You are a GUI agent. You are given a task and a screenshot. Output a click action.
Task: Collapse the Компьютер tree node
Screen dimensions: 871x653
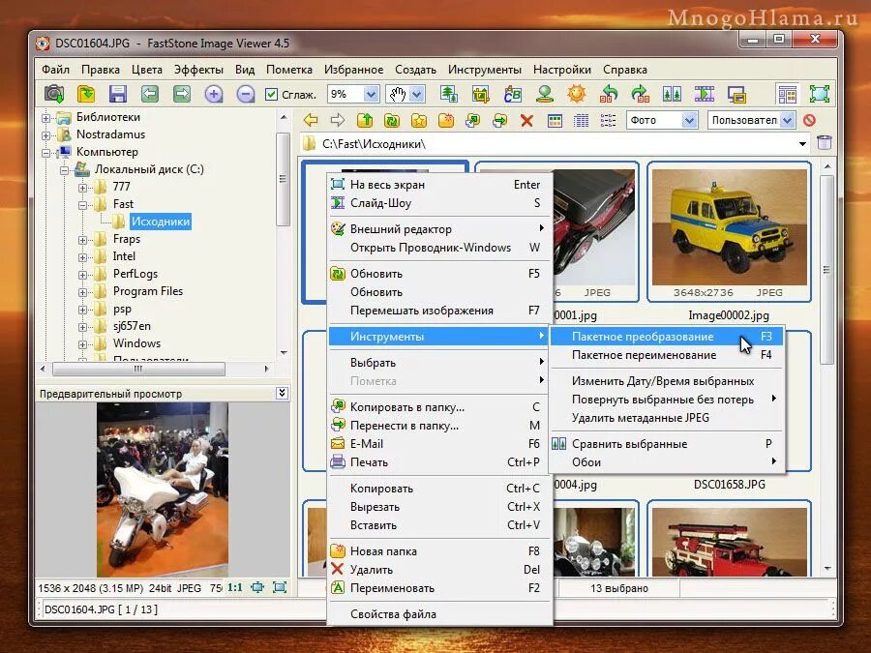click(x=46, y=152)
